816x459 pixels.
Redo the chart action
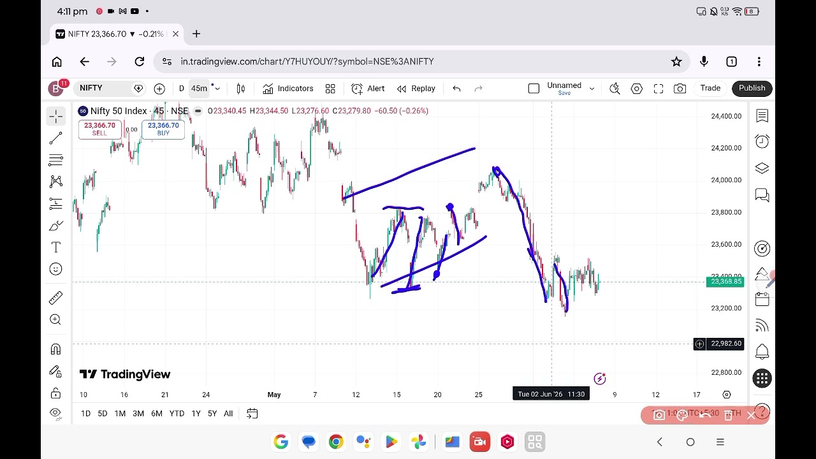(479, 89)
